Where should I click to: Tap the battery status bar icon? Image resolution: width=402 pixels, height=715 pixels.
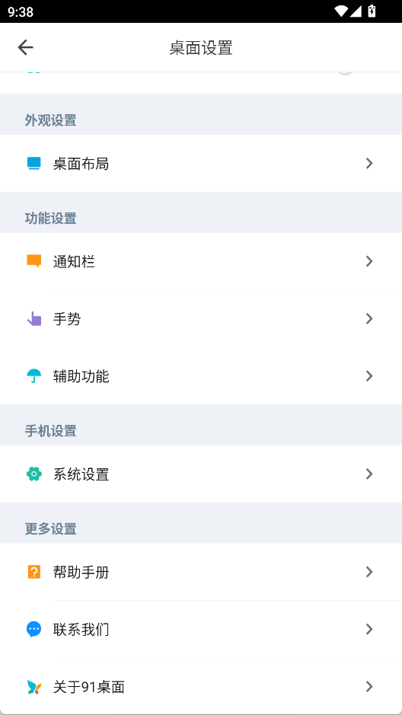click(372, 11)
